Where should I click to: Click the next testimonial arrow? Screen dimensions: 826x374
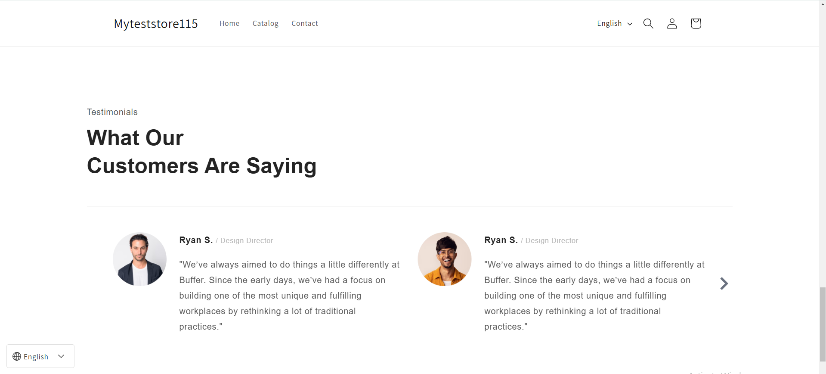[724, 283]
